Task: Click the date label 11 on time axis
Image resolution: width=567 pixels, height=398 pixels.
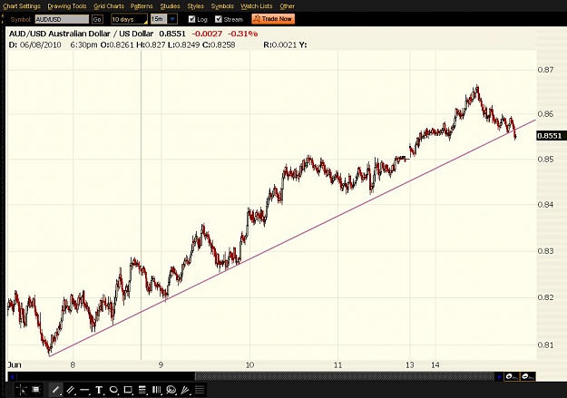Action: [x=337, y=365]
